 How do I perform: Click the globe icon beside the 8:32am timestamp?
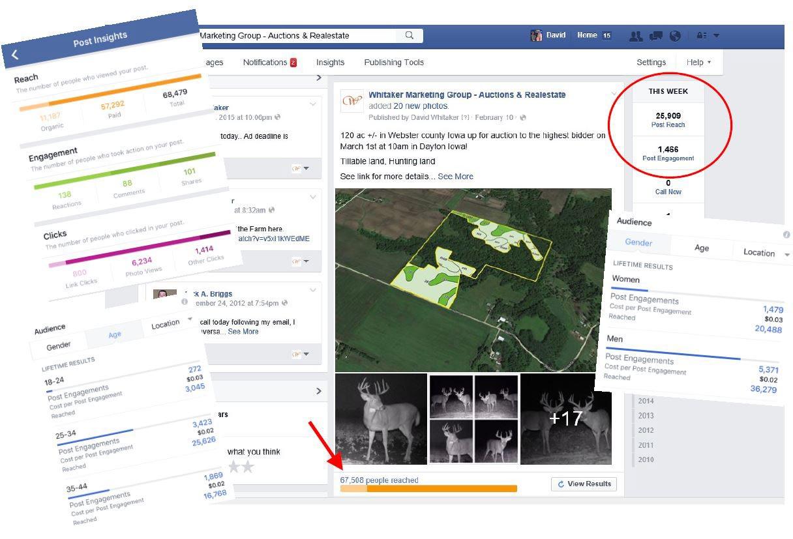pyautogui.click(x=271, y=211)
